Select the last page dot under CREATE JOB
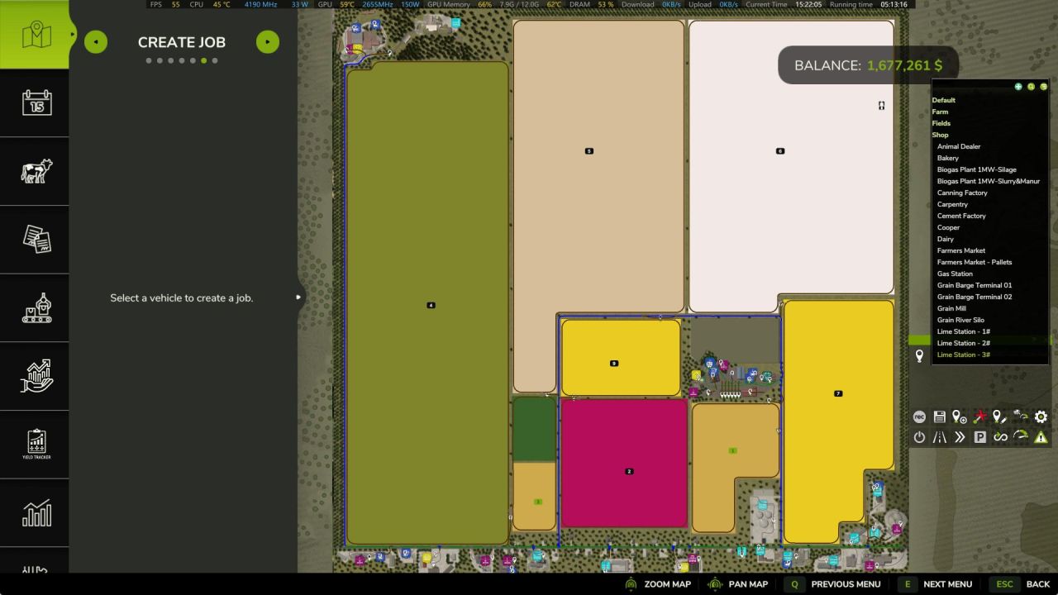The width and height of the screenshot is (1058, 595). point(215,59)
